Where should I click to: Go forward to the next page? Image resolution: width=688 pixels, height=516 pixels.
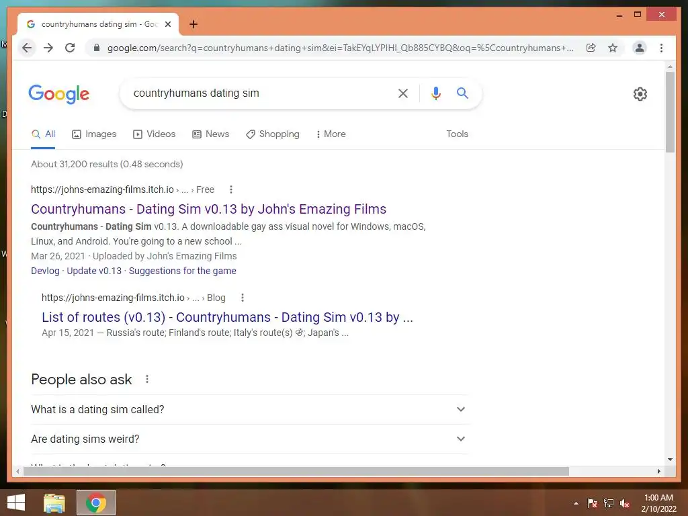(x=48, y=48)
